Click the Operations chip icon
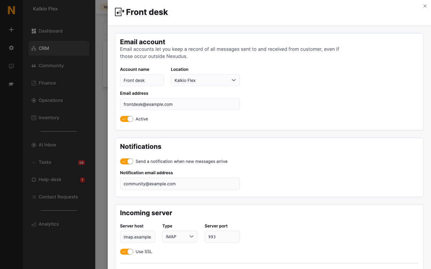Viewport: 431px width, 269px height. [34, 100]
